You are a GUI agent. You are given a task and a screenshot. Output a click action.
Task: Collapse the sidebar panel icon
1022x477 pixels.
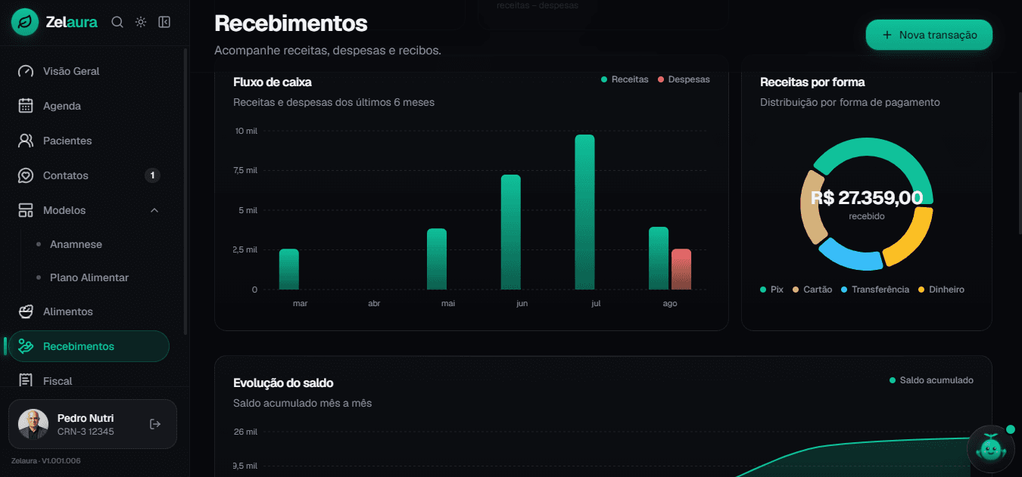pos(164,22)
